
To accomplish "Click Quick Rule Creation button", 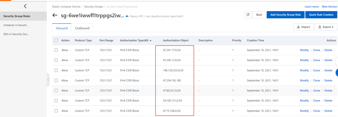I will click(x=321, y=15).
